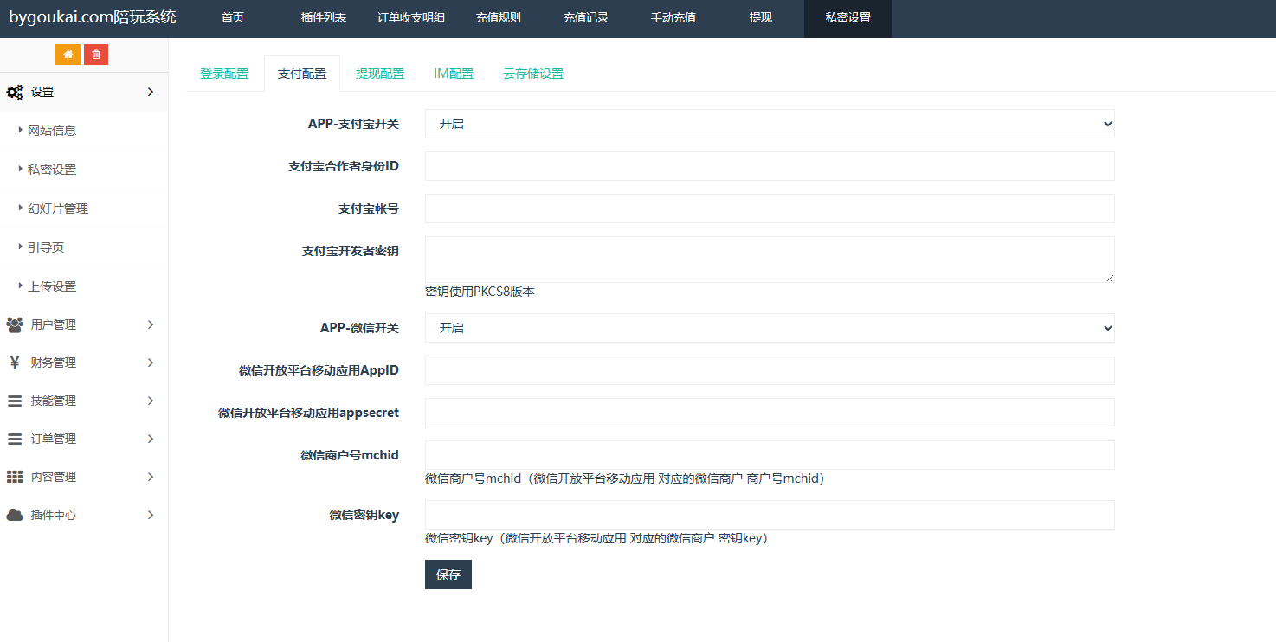Select the 支付配置 tab
The image size is (1276, 642).
tap(302, 74)
